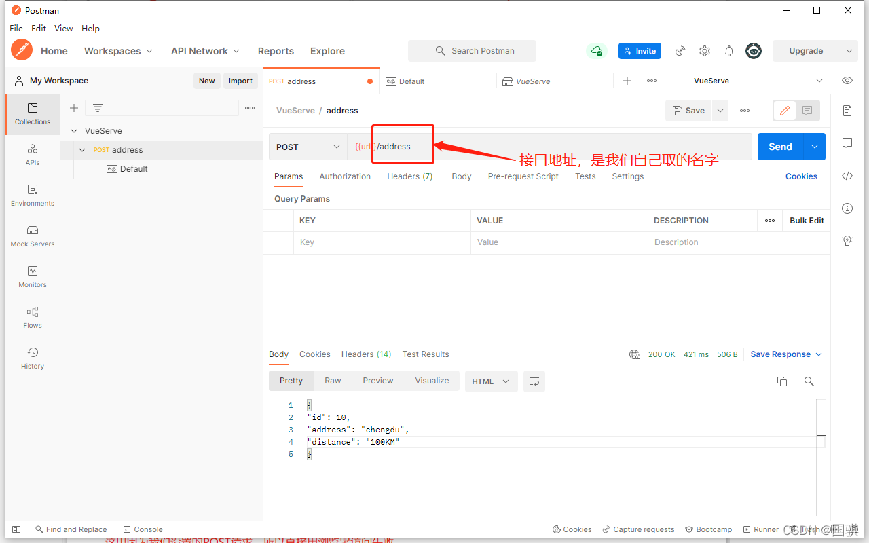Image resolution: width=869 pixels, height=543 pixels.
Task: Open the documentation icon in the right sidebar
Action: pyautogui.click(x=847, y=111)
